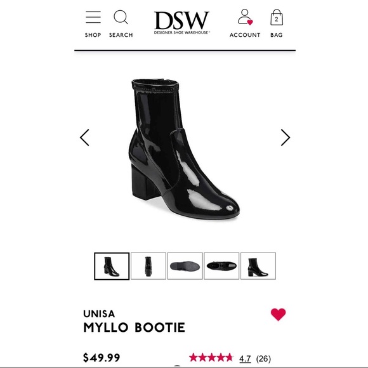Image resolution: width=368 pixels, height=368 pixels.
Task: Click the five-star rating graphic
Action: 211,358
